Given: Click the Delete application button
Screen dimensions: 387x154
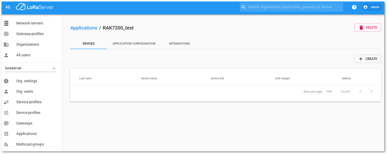Looking at the screenshot, I should click(x=368, y=28).
